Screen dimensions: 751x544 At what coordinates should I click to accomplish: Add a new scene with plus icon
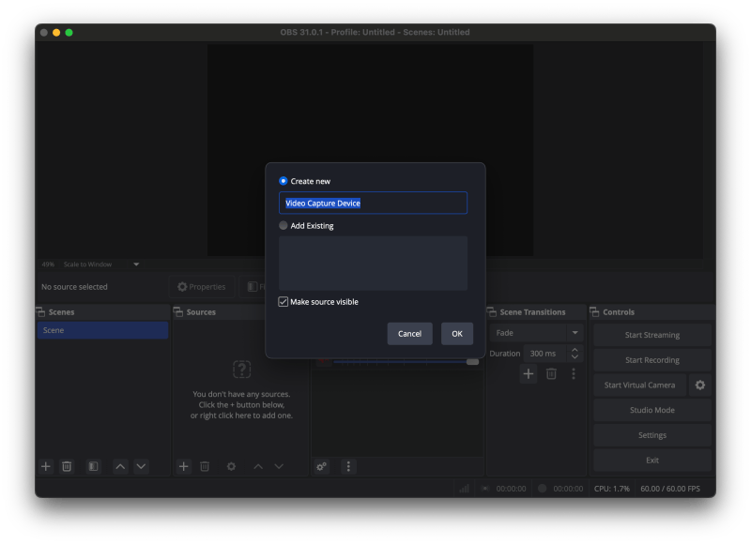click(46, 466)
